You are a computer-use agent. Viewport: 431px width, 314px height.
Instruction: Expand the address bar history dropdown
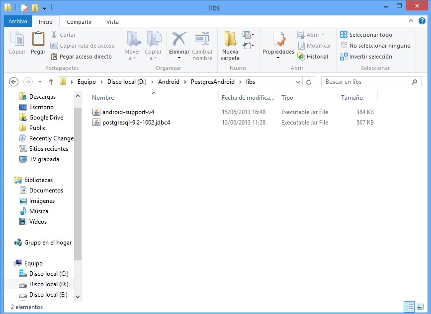298,82
